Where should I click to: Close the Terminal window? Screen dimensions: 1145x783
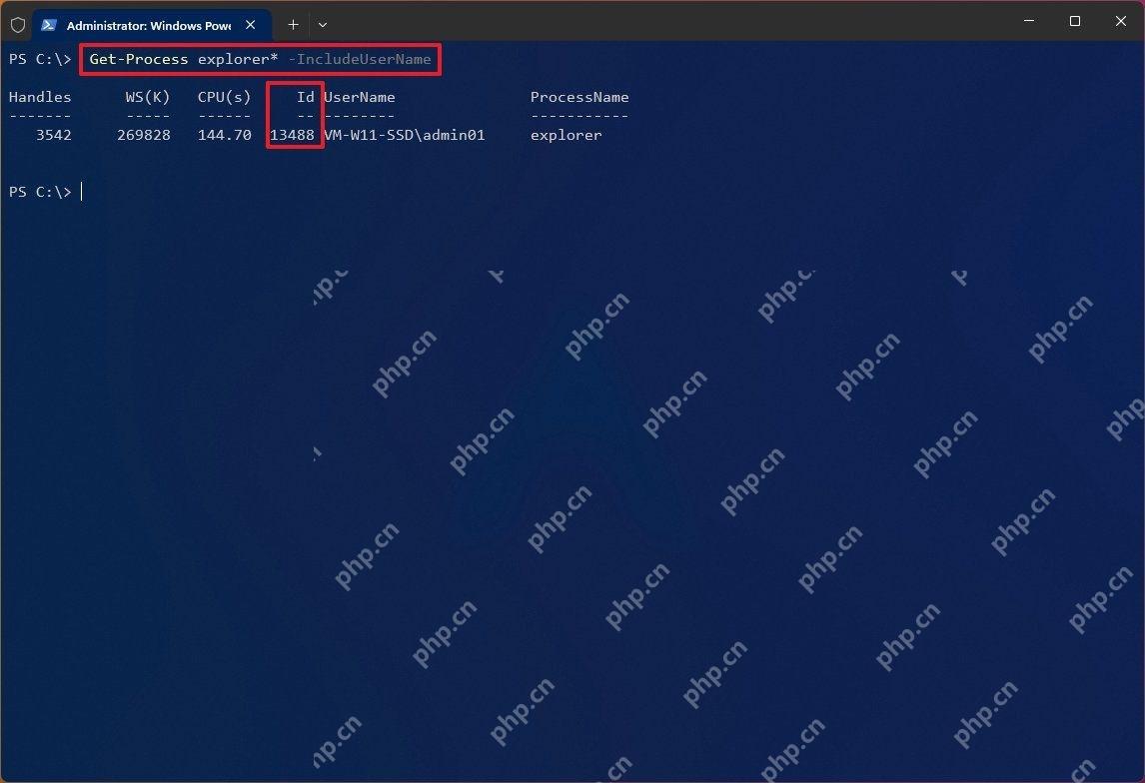point(1120,21)
